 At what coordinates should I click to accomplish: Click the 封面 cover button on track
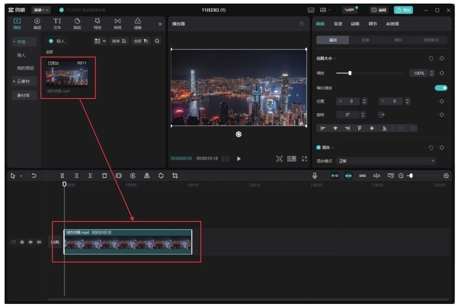(55, 242)
